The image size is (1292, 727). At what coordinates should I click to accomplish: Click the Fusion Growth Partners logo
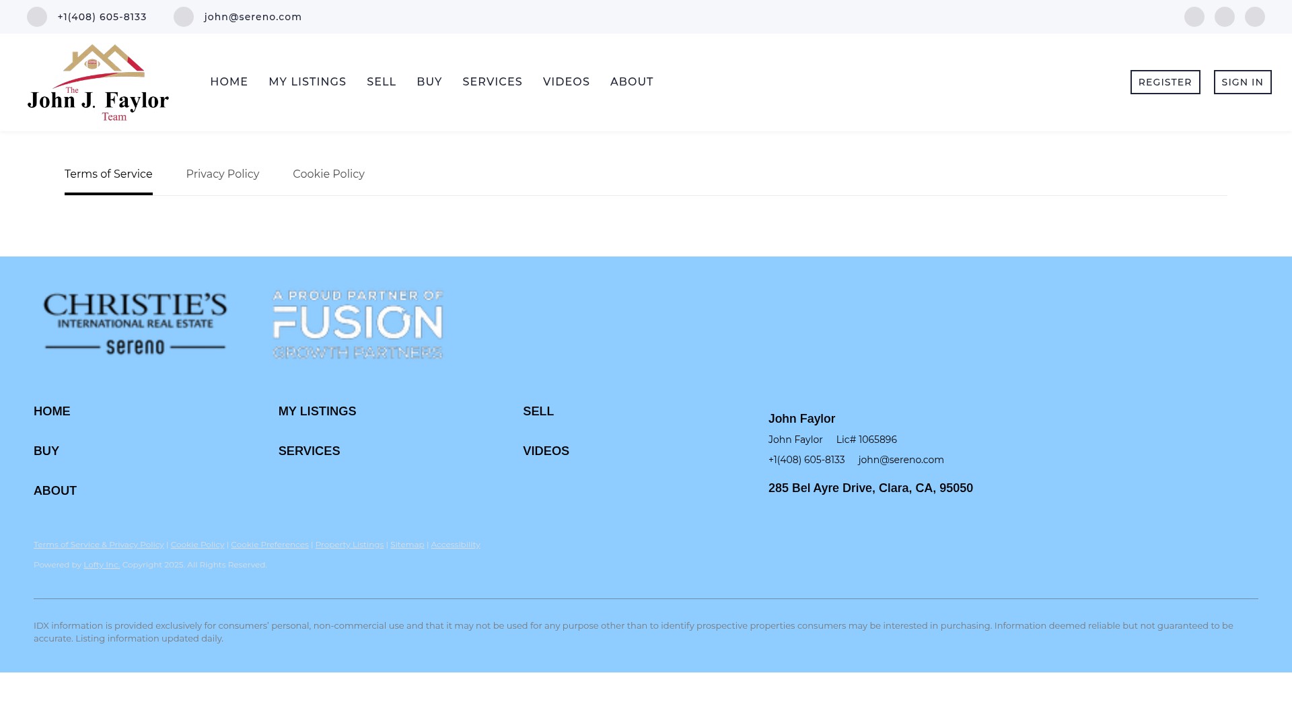coord(358,324)
